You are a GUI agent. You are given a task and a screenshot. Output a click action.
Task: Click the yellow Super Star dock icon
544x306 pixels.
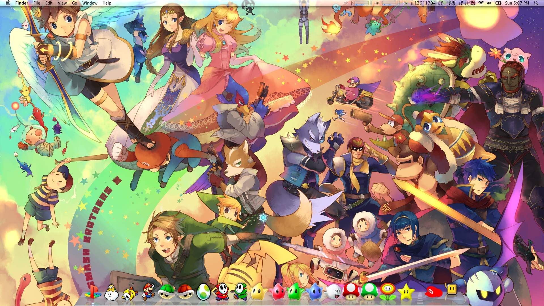(406, 292)
